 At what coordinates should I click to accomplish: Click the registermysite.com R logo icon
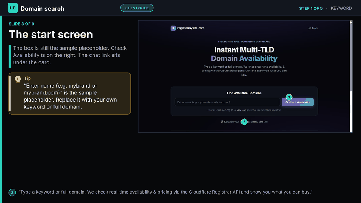click(x=173, y=28)
